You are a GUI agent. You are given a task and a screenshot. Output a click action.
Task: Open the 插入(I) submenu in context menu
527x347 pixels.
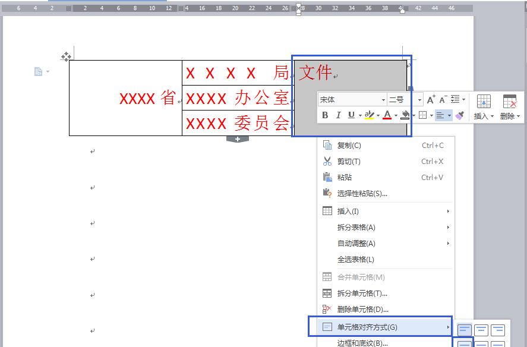[x=386, y=211]
